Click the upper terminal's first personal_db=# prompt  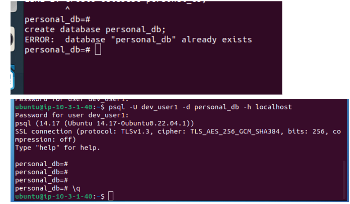[x=58, y=20]
